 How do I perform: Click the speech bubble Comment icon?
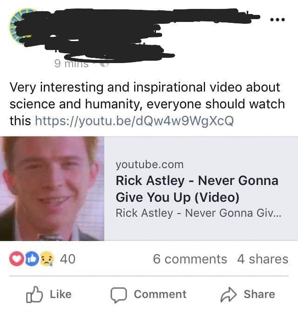[119, 295]
